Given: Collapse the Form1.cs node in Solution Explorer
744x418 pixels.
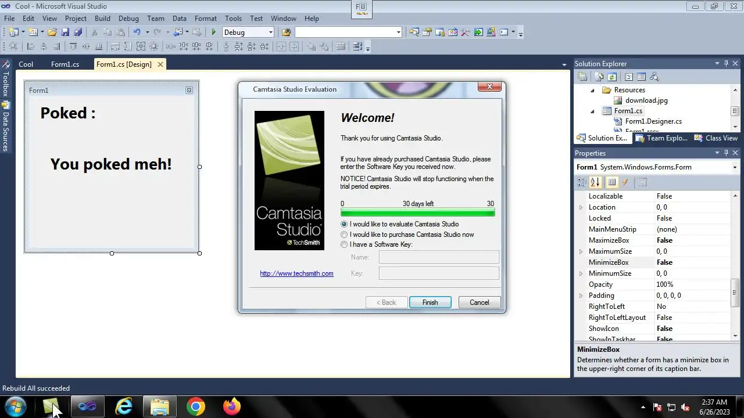Looking at the screenshot, I should (593, 111).
